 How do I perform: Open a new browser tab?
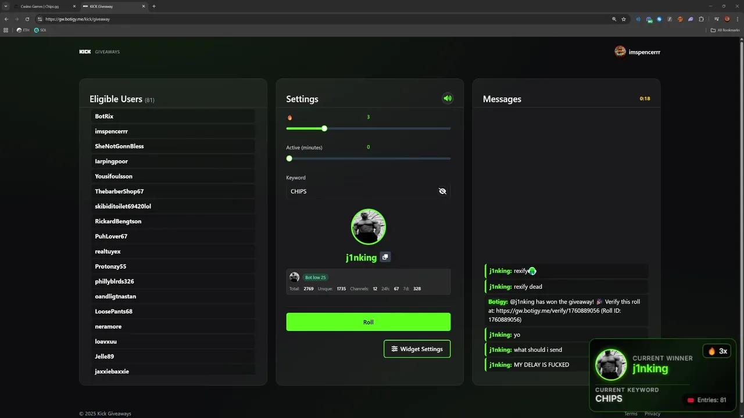pos(154,6)
